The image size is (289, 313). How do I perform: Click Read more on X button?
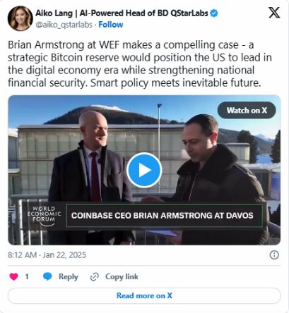pyautogui.click(x=144, y=295)
